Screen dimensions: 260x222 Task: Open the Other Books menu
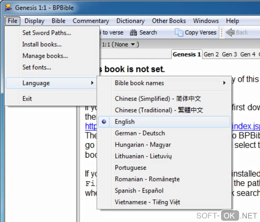pos(169,21)
